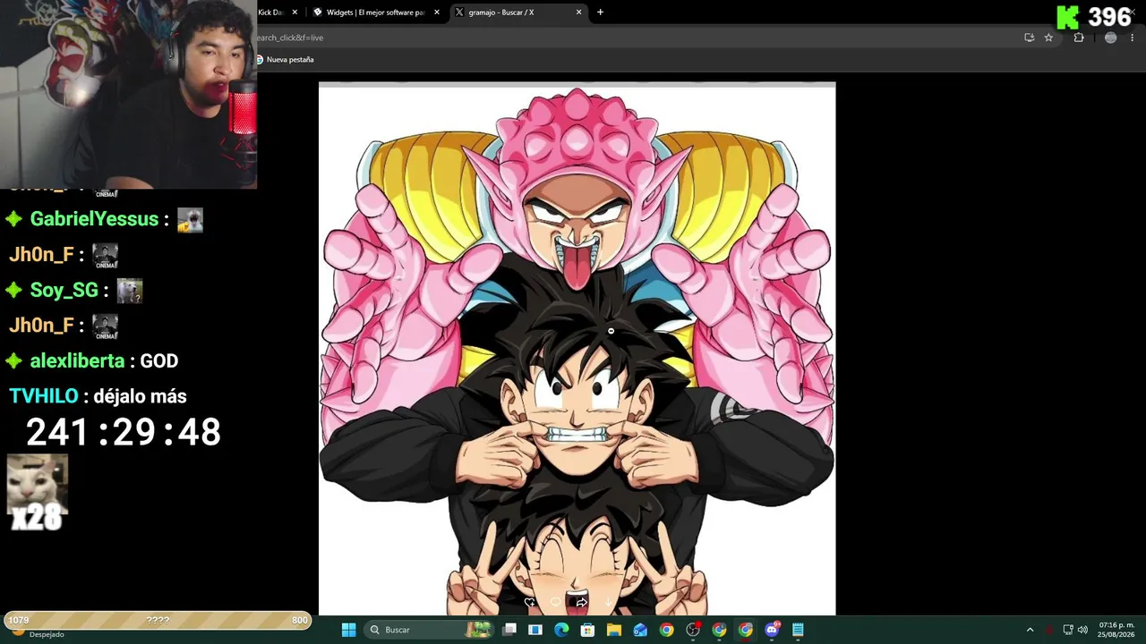Open the volume speaker tray icon

1082,630
